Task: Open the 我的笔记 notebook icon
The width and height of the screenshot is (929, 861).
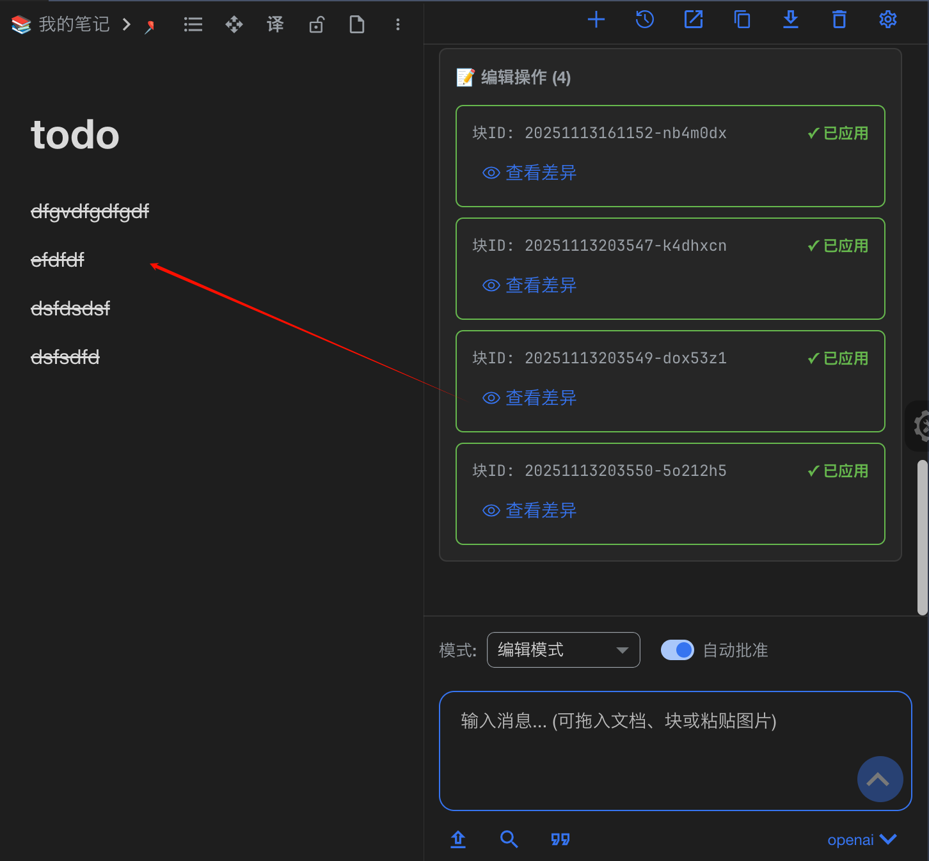Action: [x=21, y=25]
